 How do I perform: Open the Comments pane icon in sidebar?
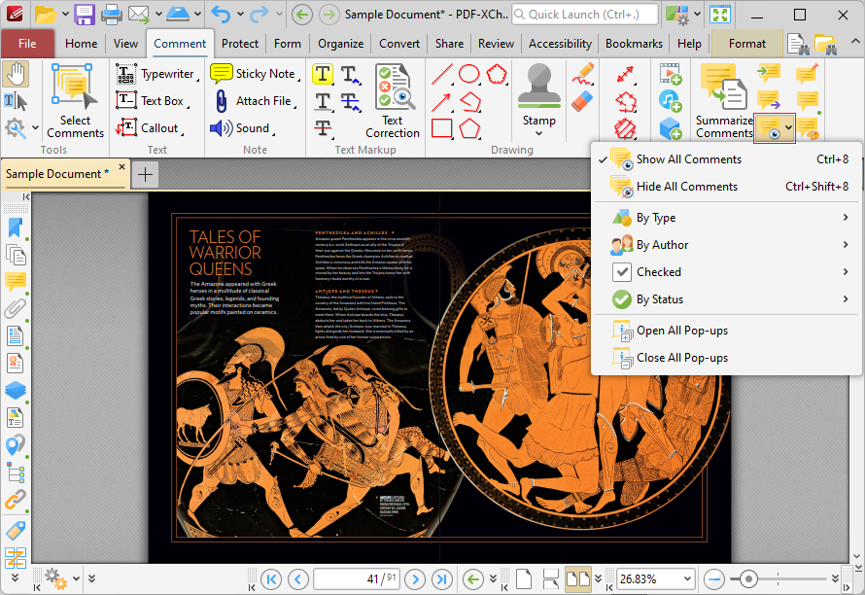tap(15, 282)
